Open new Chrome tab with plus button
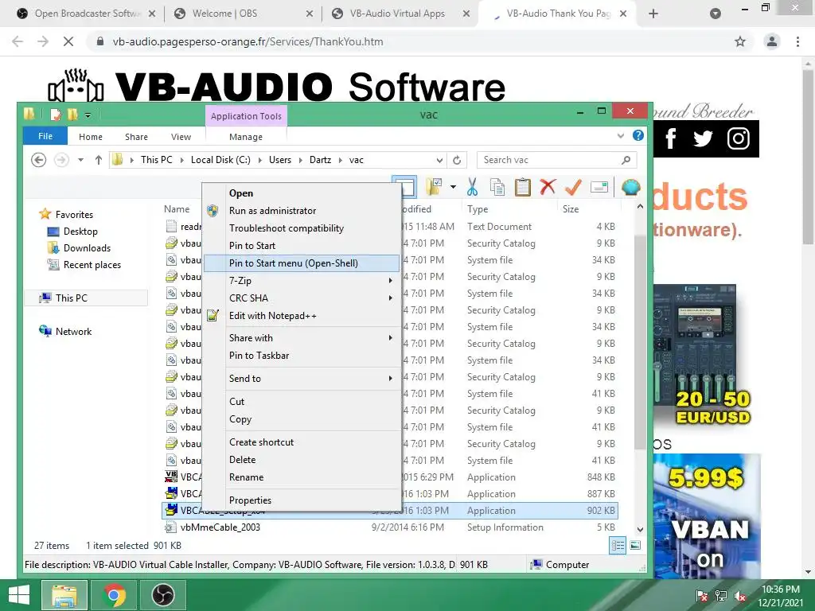The width and height of the screenshot is (815, 611). click(653, 14)
